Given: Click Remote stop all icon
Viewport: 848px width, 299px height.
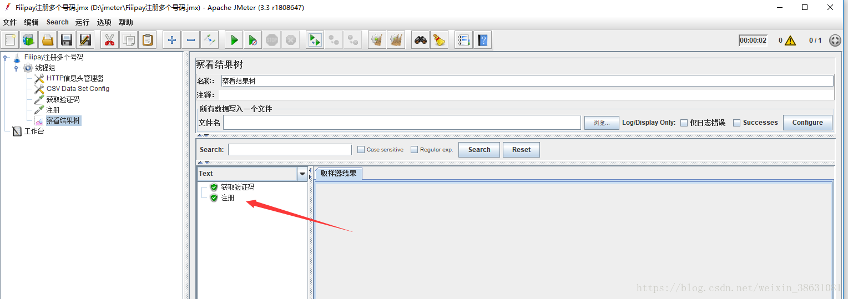Looking at the screenshot, I should click(334, 40).
